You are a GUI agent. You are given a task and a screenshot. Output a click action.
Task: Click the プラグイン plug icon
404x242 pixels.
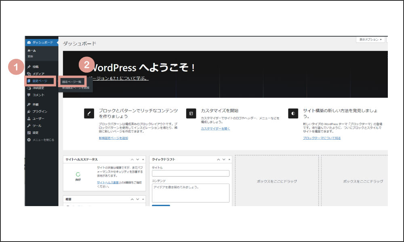pos(29,112)
